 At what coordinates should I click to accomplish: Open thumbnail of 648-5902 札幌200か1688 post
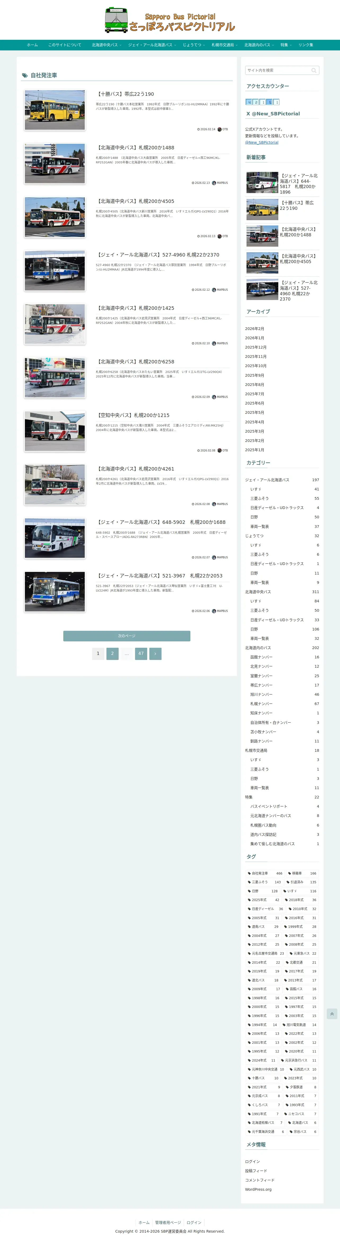click(x=55, y=538)
